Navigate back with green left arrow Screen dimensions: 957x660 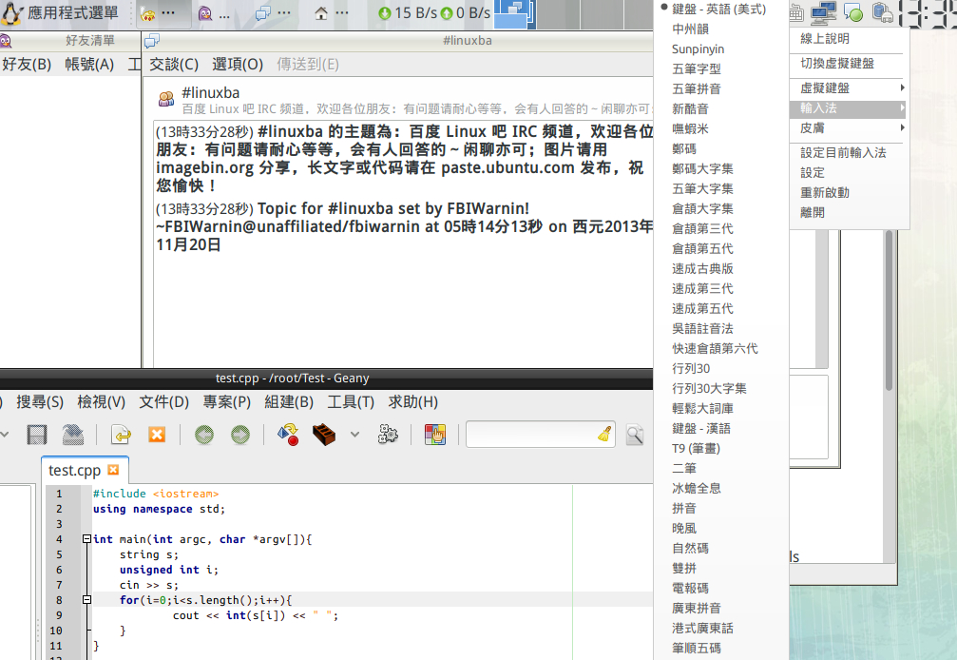(x=204, y=435)
